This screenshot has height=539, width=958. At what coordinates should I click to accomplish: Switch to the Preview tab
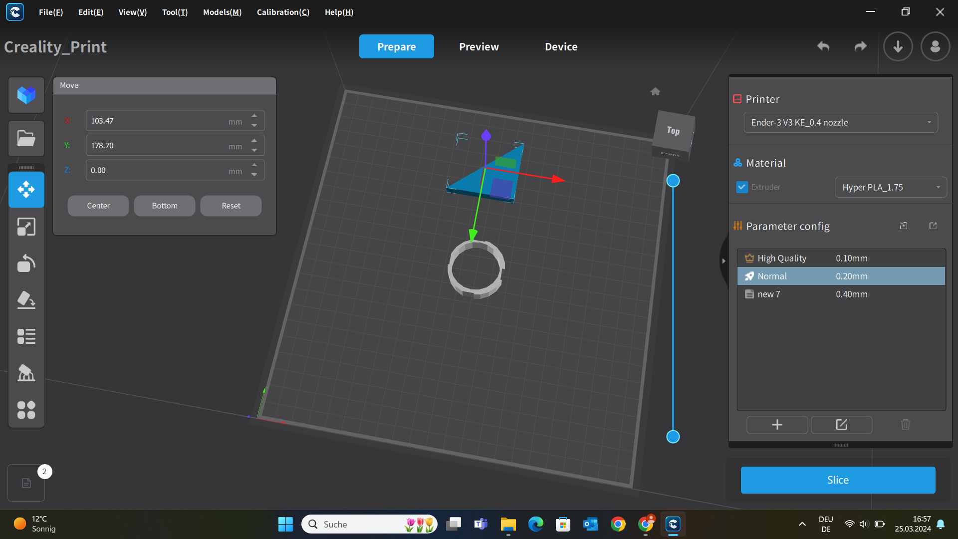coord(479,46)
